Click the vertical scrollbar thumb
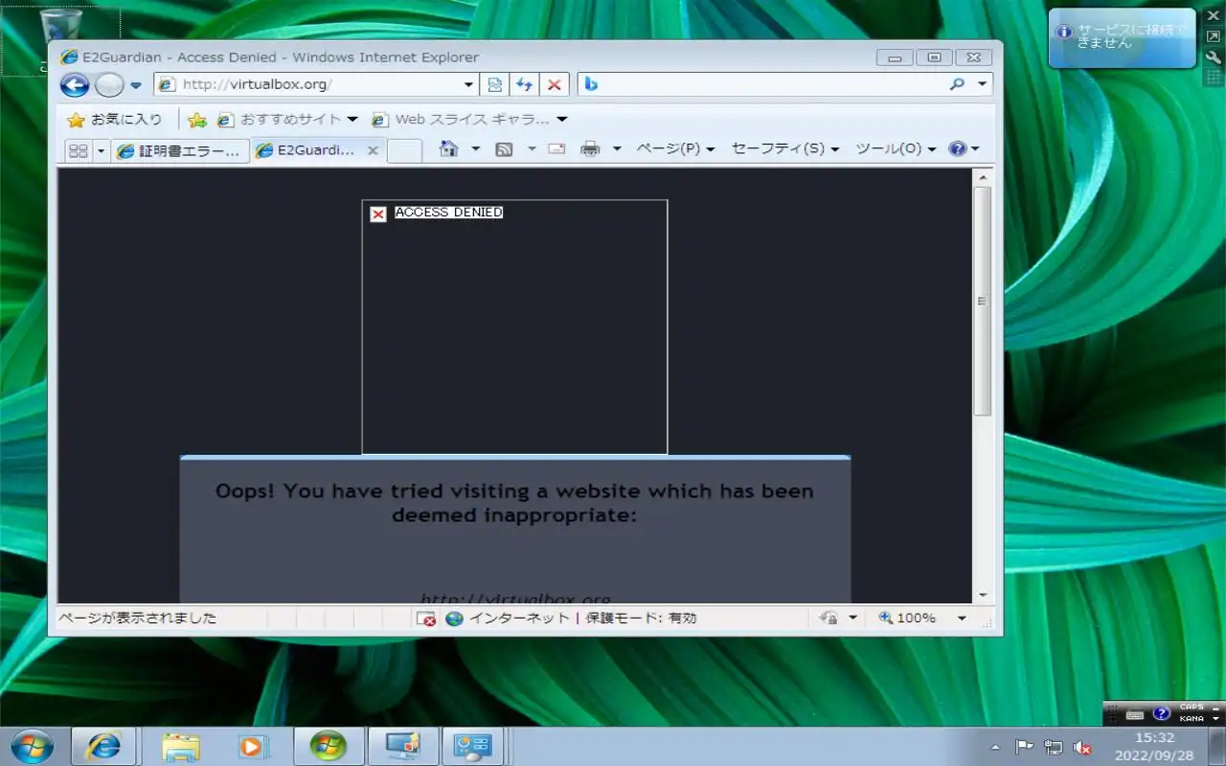The width and height of the screenshot is (1226, 766). (982, 301)
